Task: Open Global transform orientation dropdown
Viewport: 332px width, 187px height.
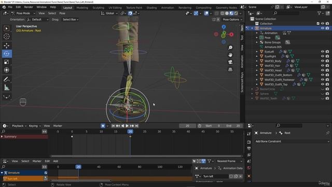Action: point(109,14)
